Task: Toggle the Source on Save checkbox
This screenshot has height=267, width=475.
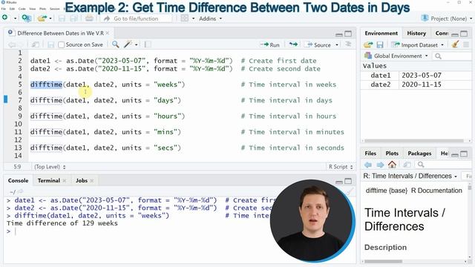Action: 61,44
